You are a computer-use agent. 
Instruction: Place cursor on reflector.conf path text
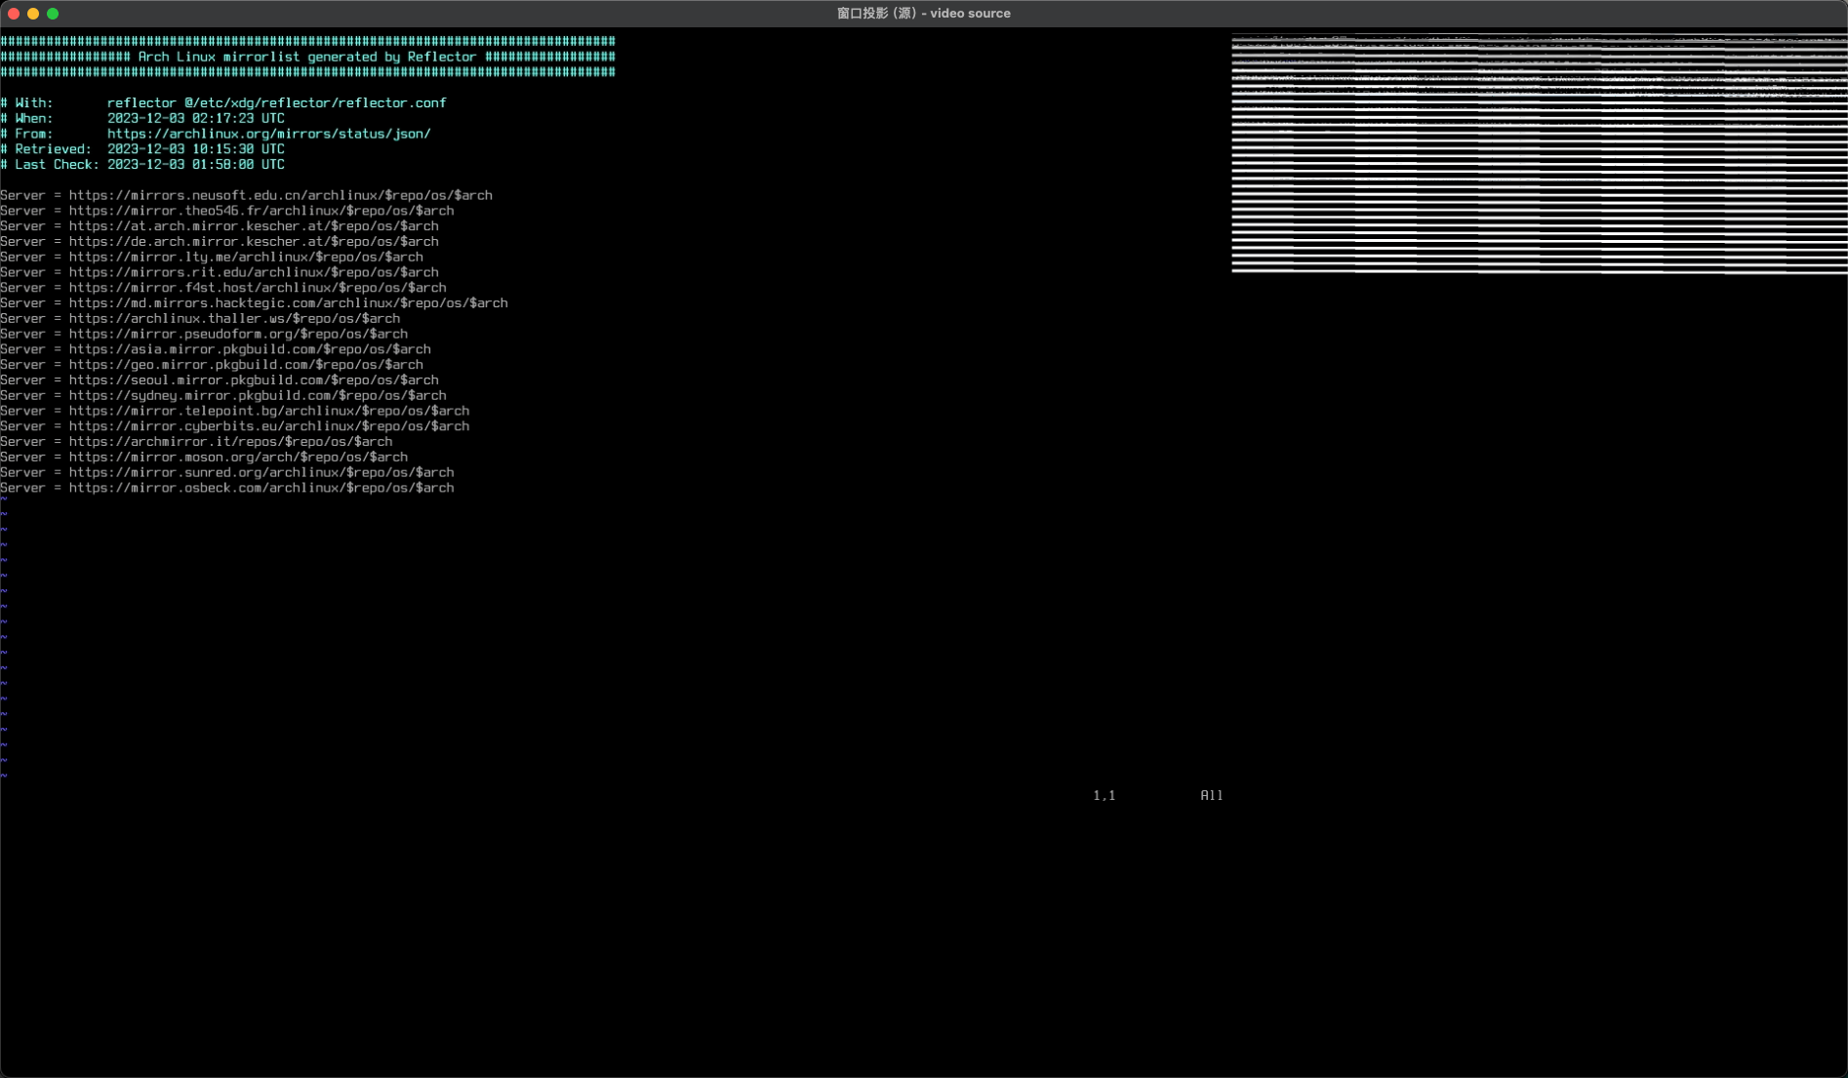click(x=315, y=103)
